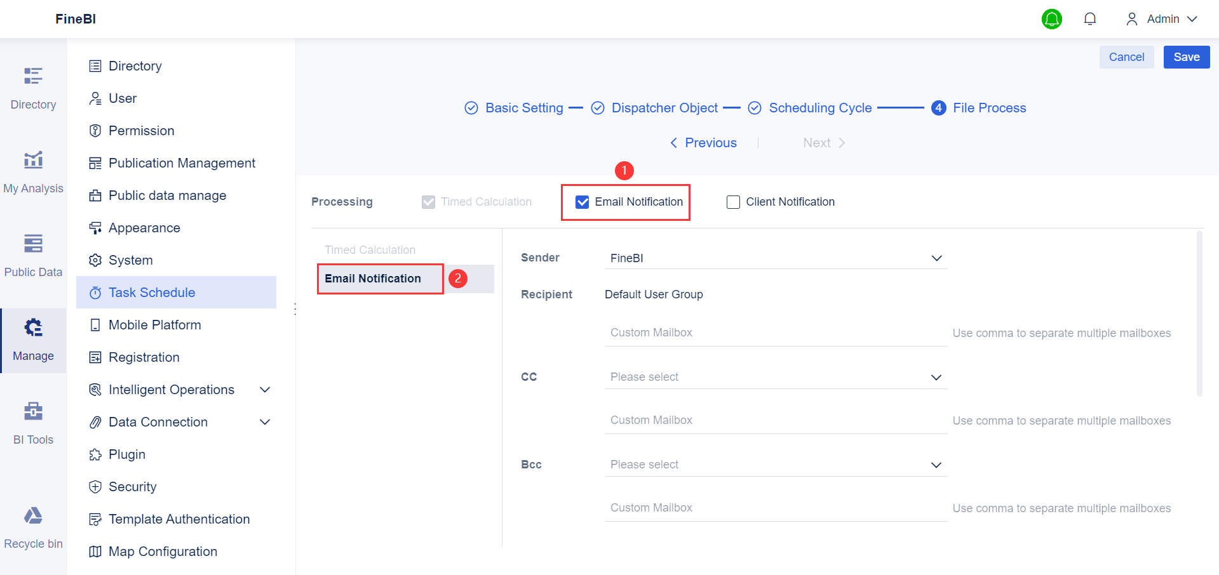Click the Mobile Platform phone icon

coord(95,325)
